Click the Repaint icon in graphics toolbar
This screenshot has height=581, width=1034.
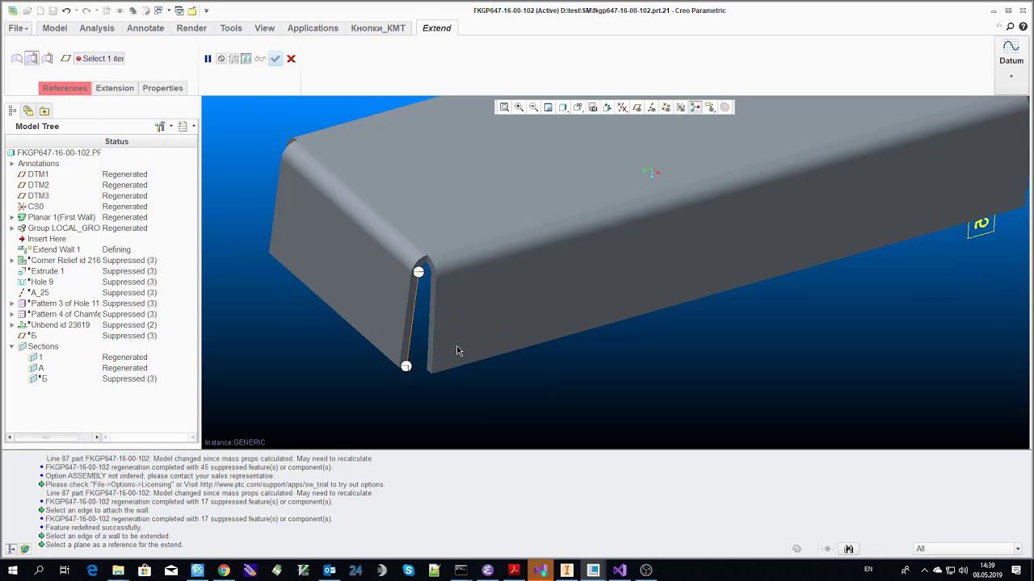coord(549,107)
